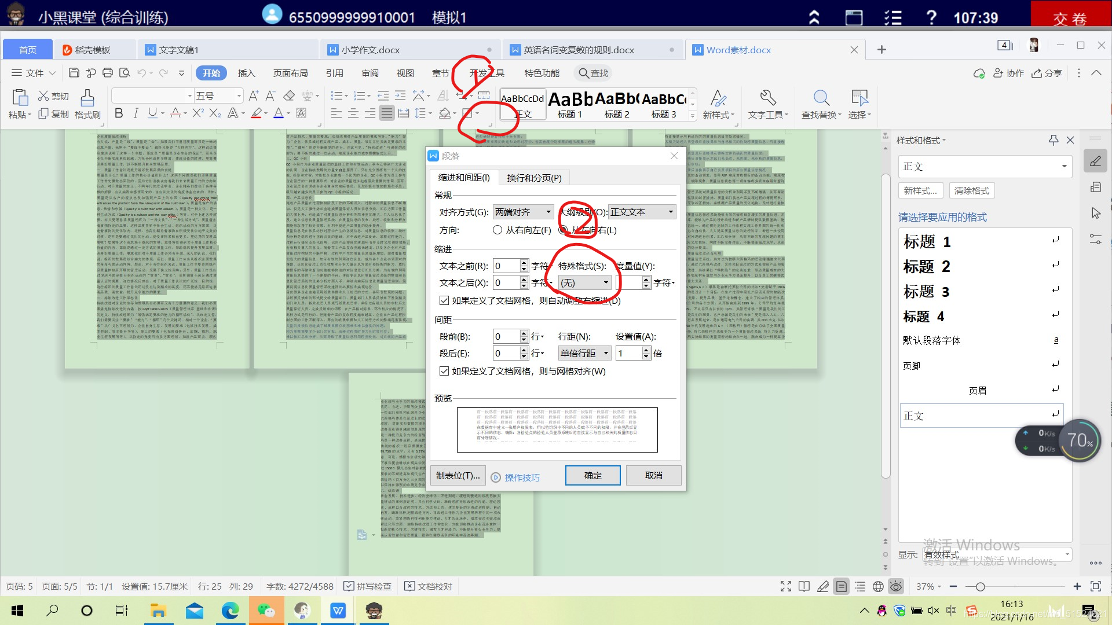
Task: Open line spacing dropdown 单倍行距
Action: point(584,353)
